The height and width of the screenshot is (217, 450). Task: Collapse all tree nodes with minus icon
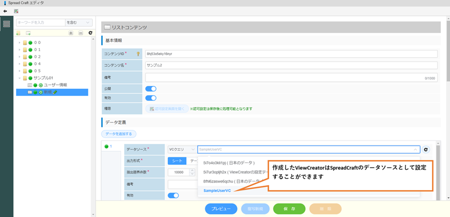coord(81,33)
